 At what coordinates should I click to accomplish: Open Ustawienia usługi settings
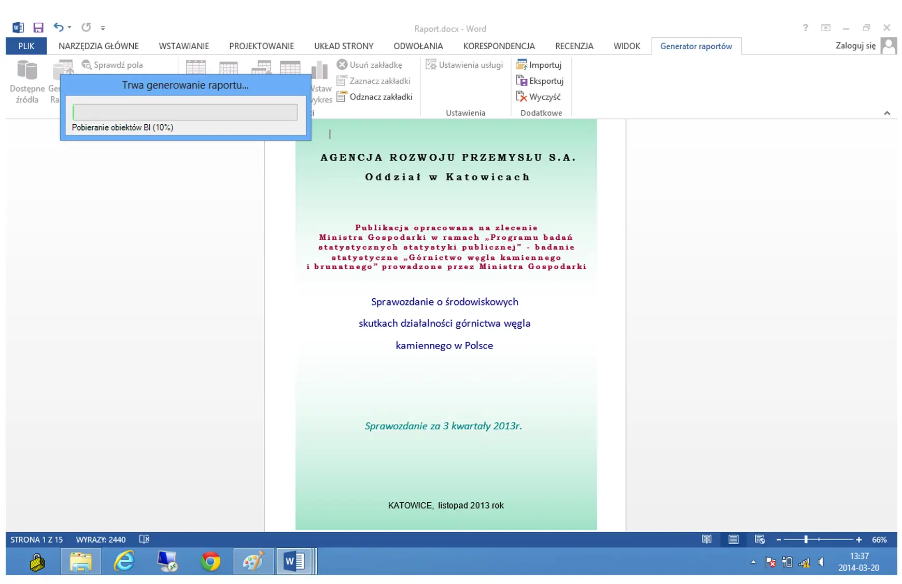point(464,65)
